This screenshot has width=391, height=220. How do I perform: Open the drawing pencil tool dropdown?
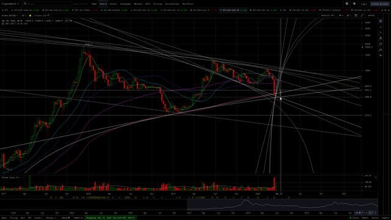point(349,15)
